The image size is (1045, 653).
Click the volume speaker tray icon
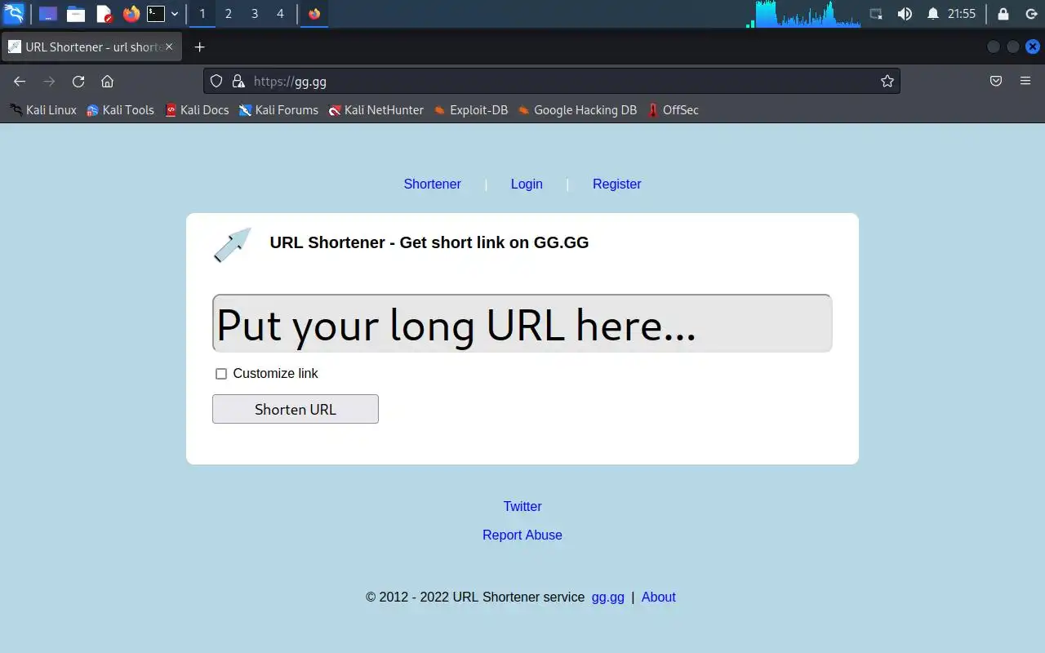(905, 14)
